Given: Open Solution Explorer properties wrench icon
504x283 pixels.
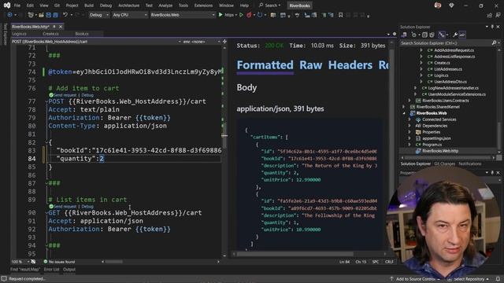Looking at the screenshot, I should tap(455, 35).
